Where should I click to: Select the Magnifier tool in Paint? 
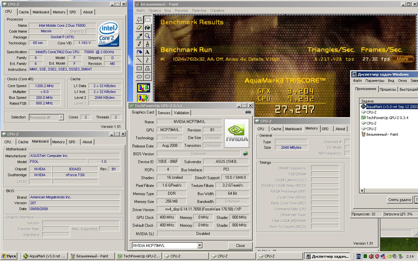point(148,36)
